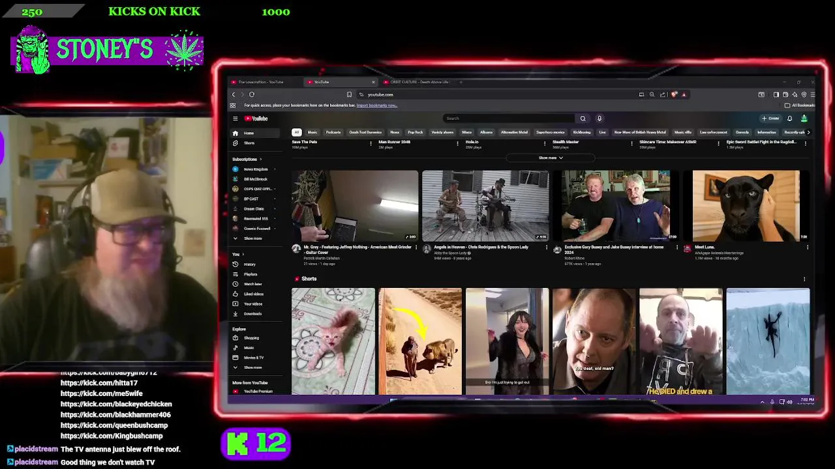Reload the page with the browser refresh icon
835x469 pixels.
click(x=252, y=94)
